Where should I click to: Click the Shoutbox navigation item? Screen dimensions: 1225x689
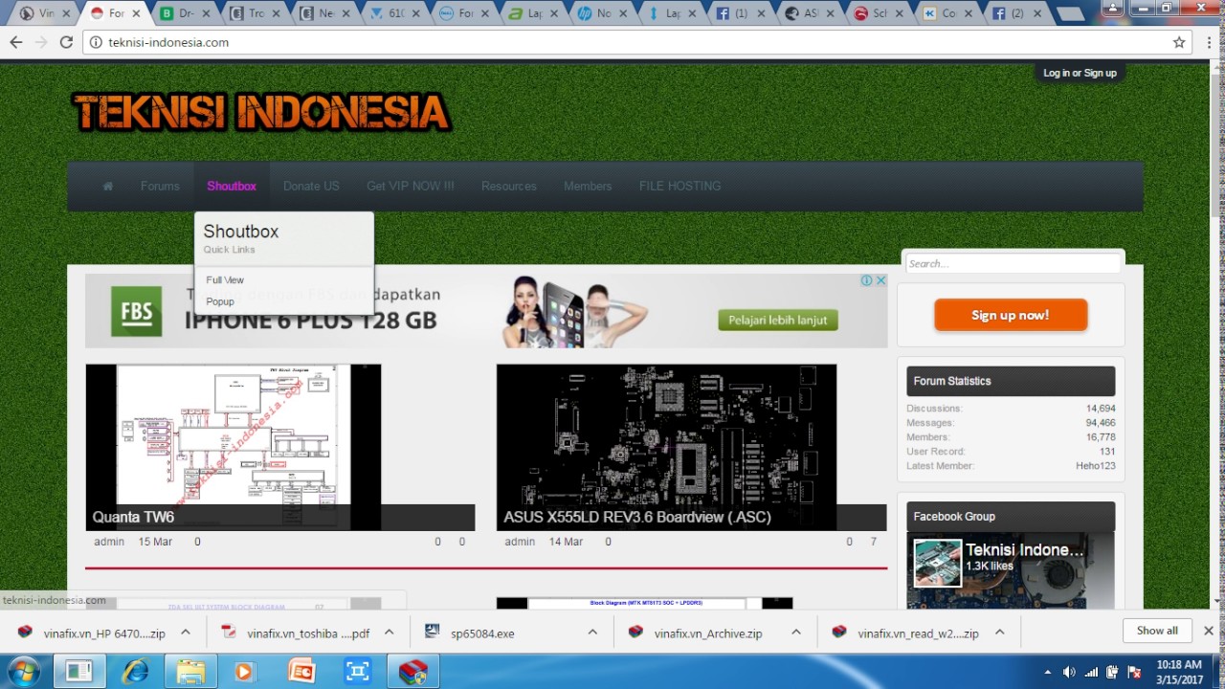click(x=232, y=186)
